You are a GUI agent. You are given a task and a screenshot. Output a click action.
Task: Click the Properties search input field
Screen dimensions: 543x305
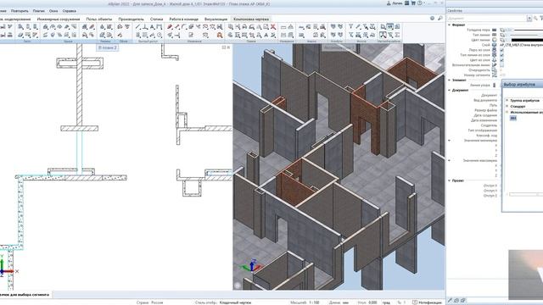pyautogui.click(x=486, y=19)
